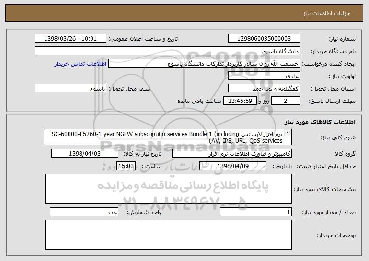The width and height of the screenshot is (369, 261).
Task: Click the text ساعت باقی مانده
Action: [x=199, y=101]
